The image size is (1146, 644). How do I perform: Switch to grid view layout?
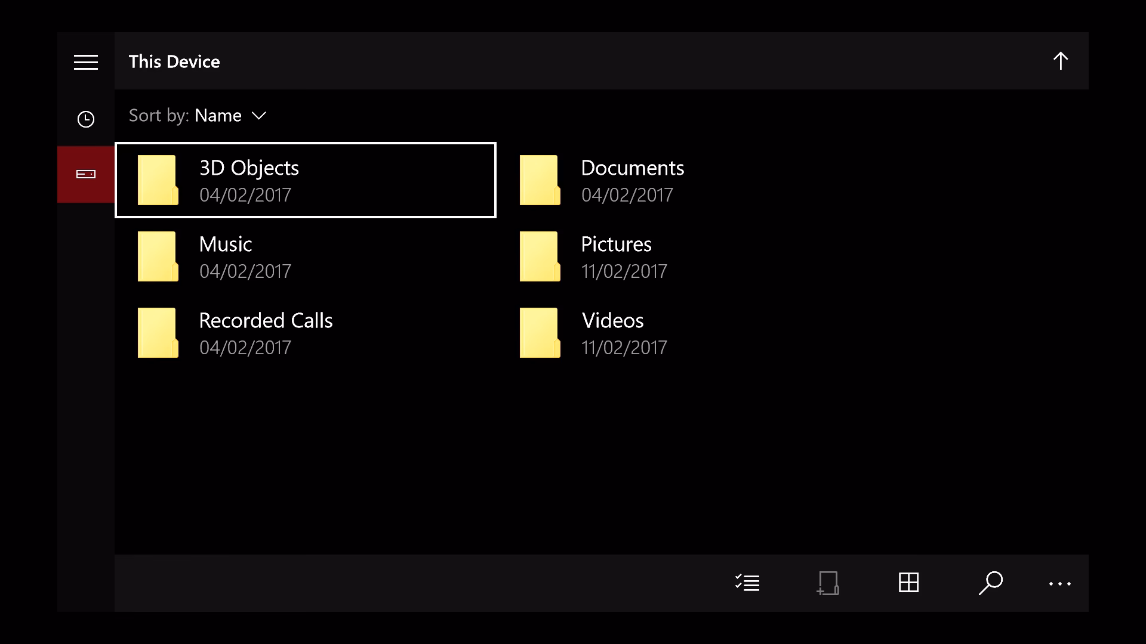(908, 583)
